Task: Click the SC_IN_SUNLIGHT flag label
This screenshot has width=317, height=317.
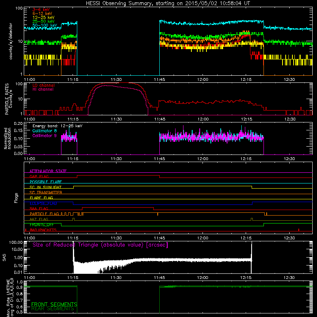Action: (46, 187)
